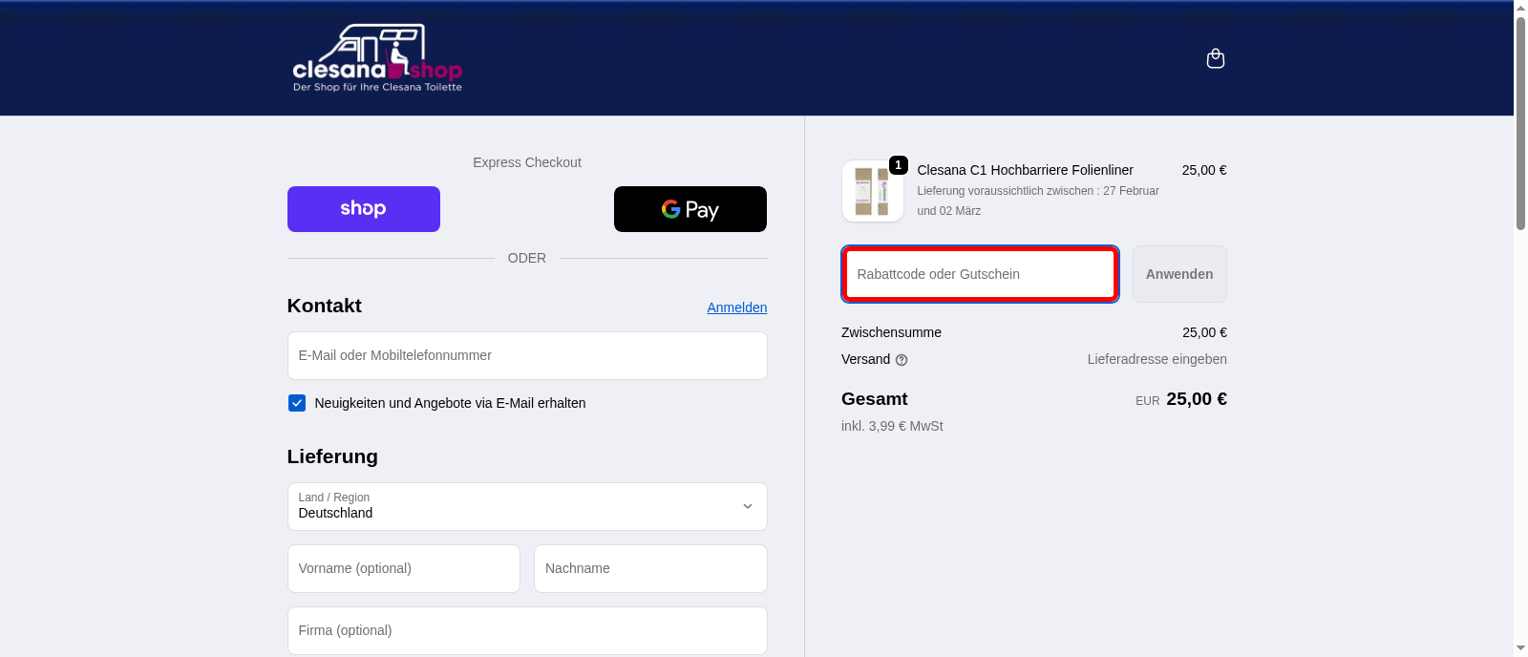
Task: Click the Anwenden discount button
Action: click(x=1179, y=274)
